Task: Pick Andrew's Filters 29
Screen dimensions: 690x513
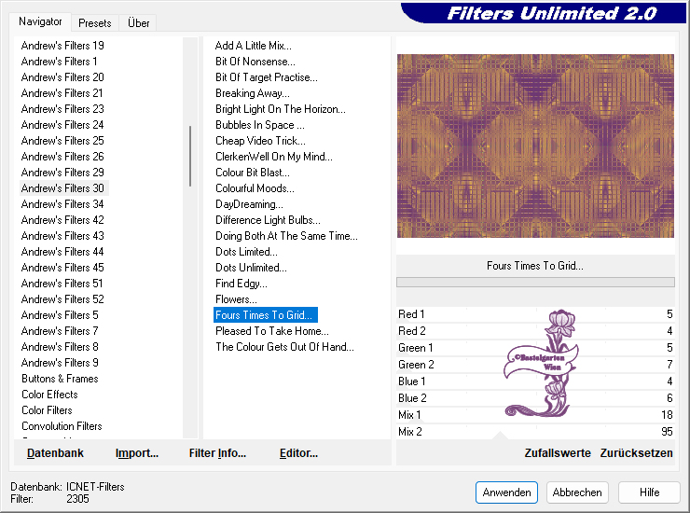Action: [x=62, y=173]
